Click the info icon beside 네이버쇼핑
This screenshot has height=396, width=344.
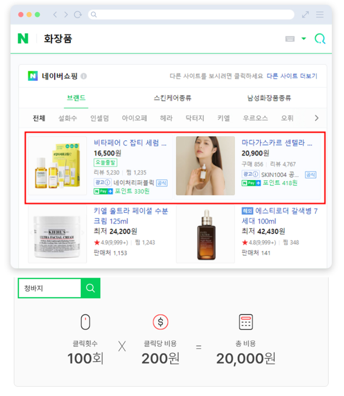coord(84,76)
